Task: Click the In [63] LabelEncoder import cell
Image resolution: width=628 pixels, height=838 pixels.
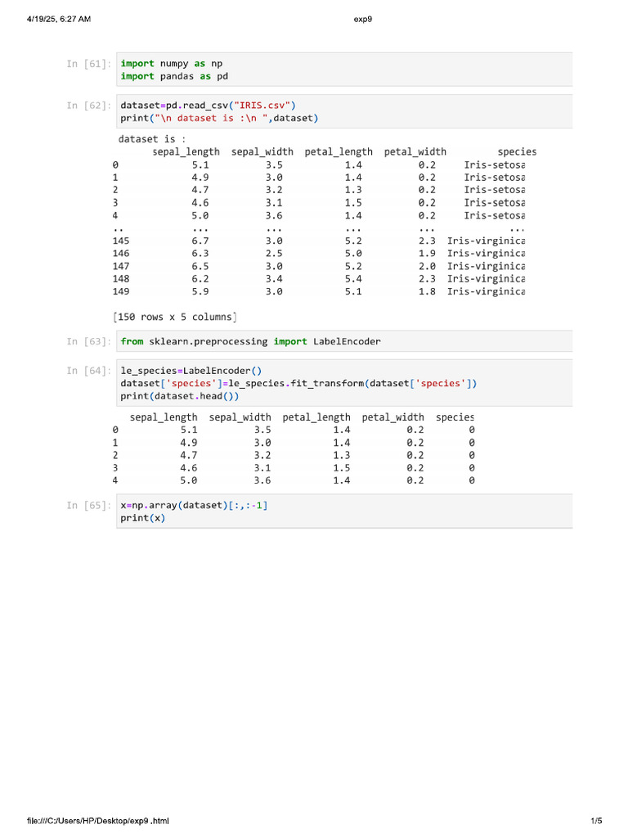Action: pyautogui.click(x=344, y=341)
